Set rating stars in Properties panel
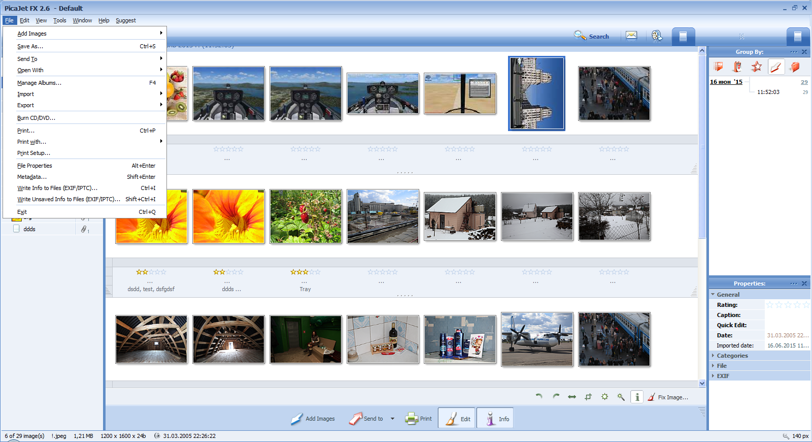Image resolution: width=812 pixels, height=442 pixels. coord(787,305)
